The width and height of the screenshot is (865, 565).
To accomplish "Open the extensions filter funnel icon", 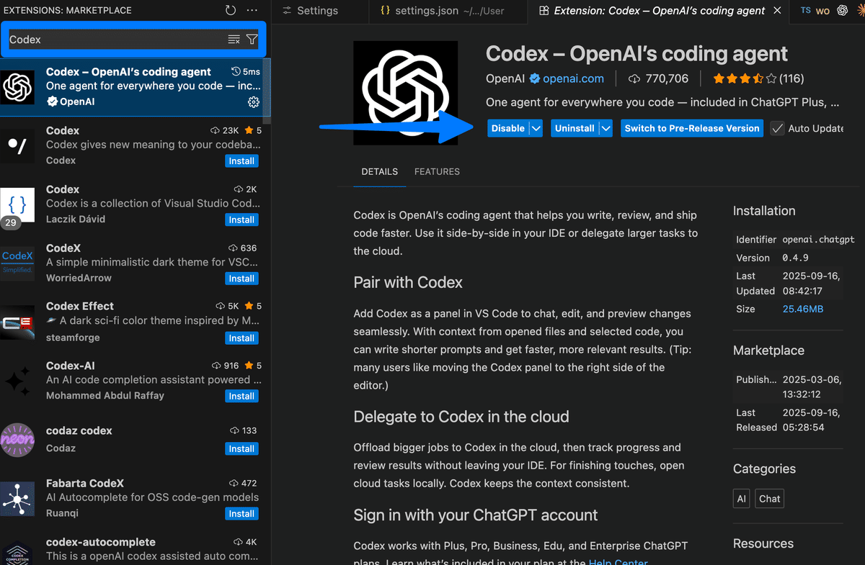I will tap(252, 40).
